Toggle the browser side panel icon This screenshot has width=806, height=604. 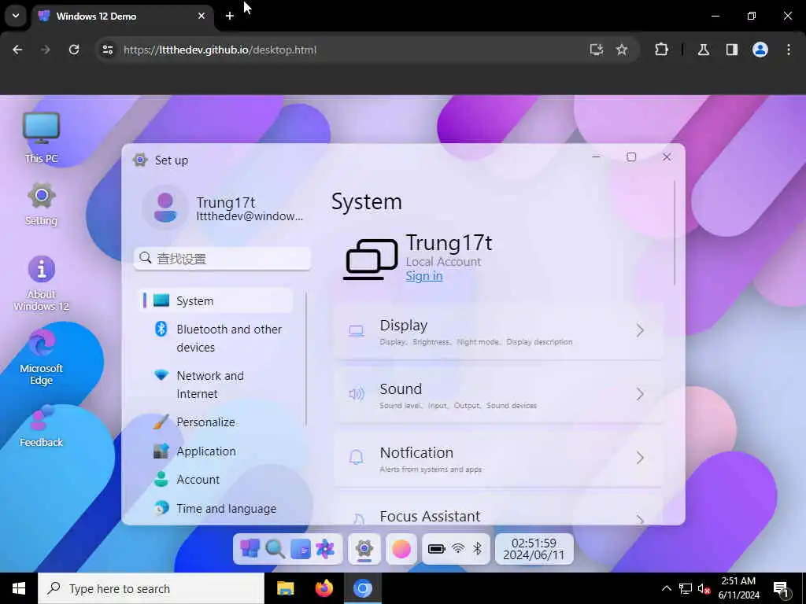732,50
